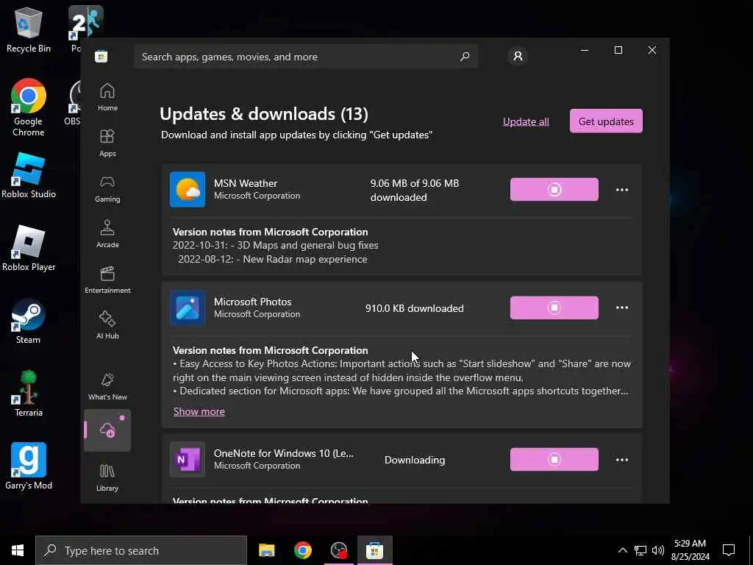
Task: Click the taskbar search box
Action: (x=141, y=550)
